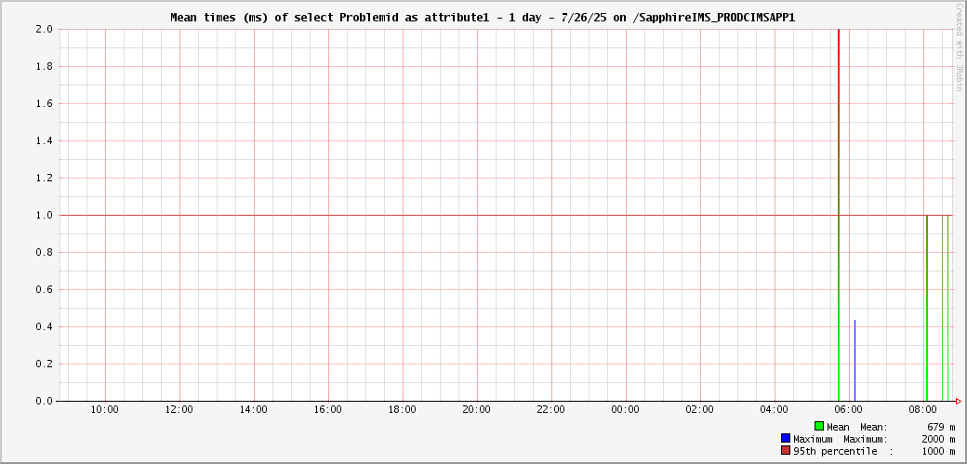
Task: Click the 16:00 x-axis label
Action: tap(328, 410)
